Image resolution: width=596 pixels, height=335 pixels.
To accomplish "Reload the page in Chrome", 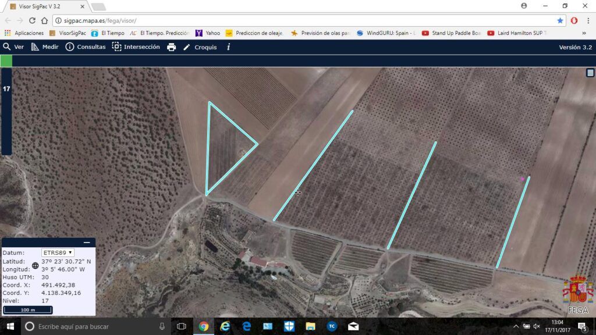I will (x=33, y=20).
